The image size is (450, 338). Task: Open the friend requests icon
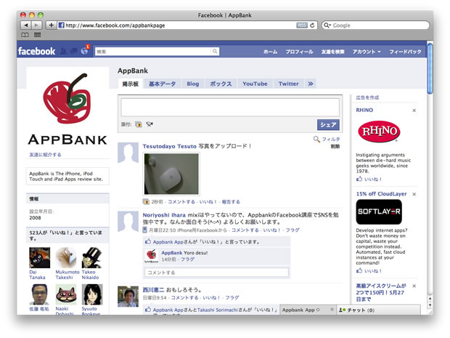(x=63, y=51)
